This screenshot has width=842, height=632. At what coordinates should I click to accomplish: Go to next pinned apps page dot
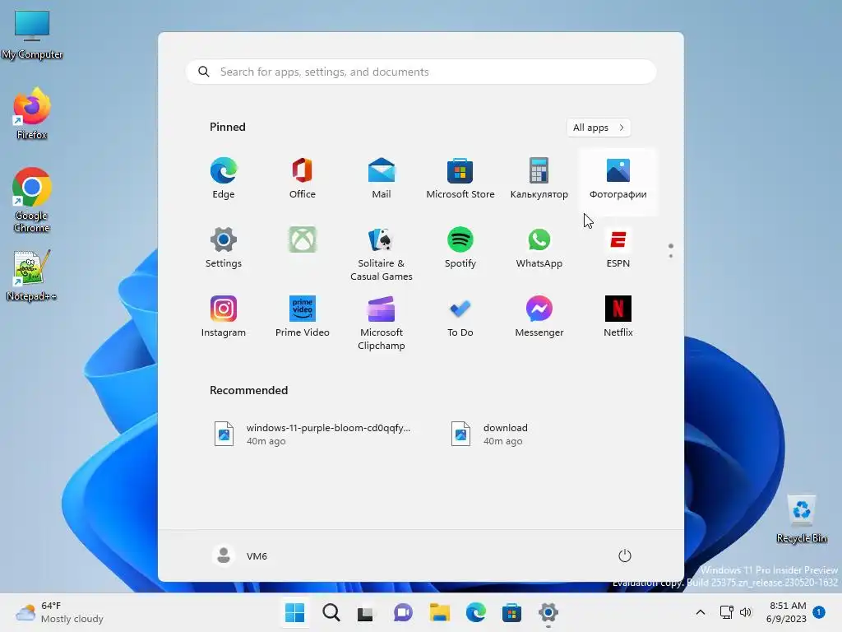coord(671,256)
